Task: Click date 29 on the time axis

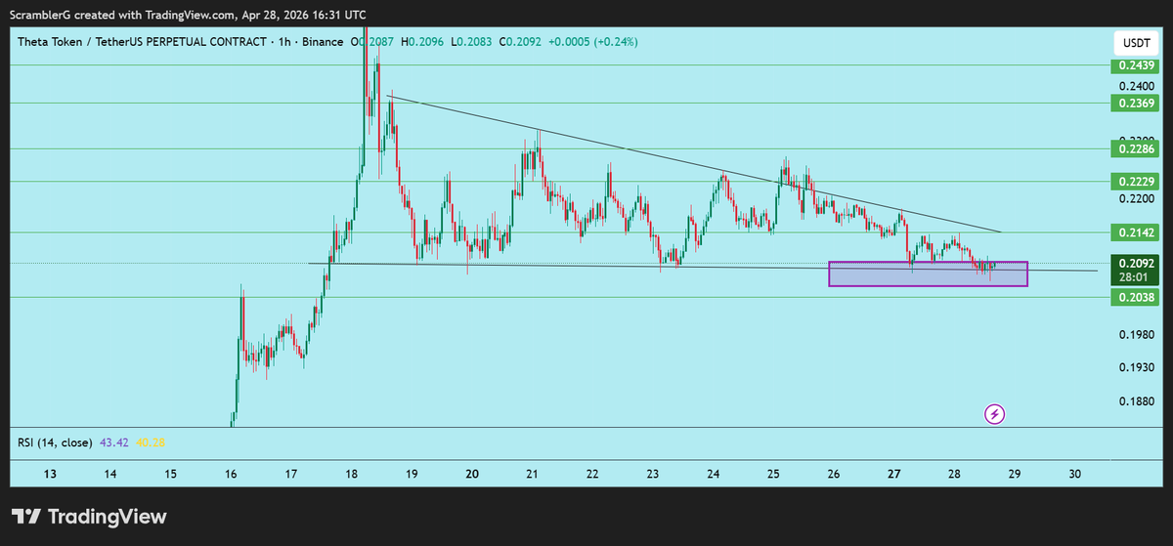Action: click(1015, 474)
